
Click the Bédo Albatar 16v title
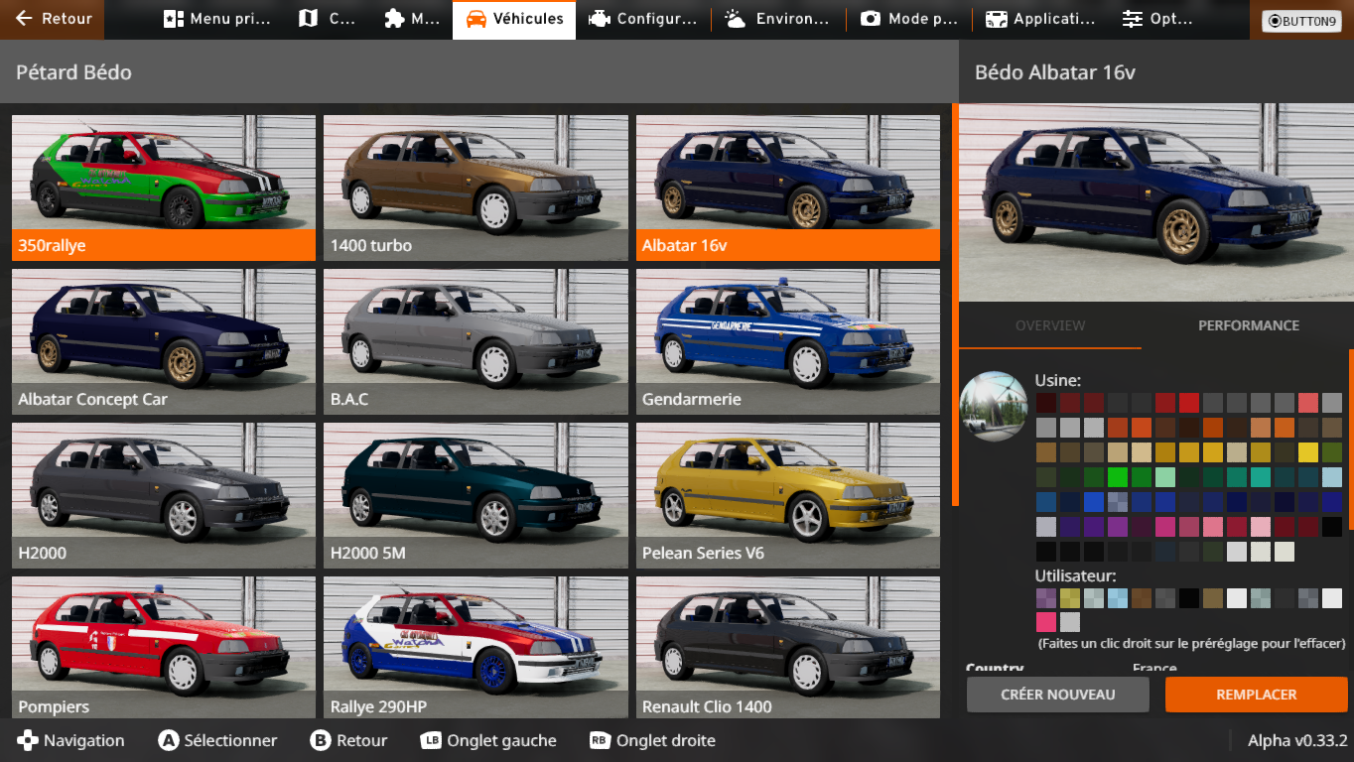pos(1055,71)
